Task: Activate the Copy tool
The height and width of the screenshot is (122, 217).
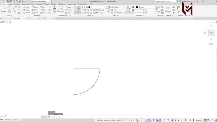Action: (26, 10)
